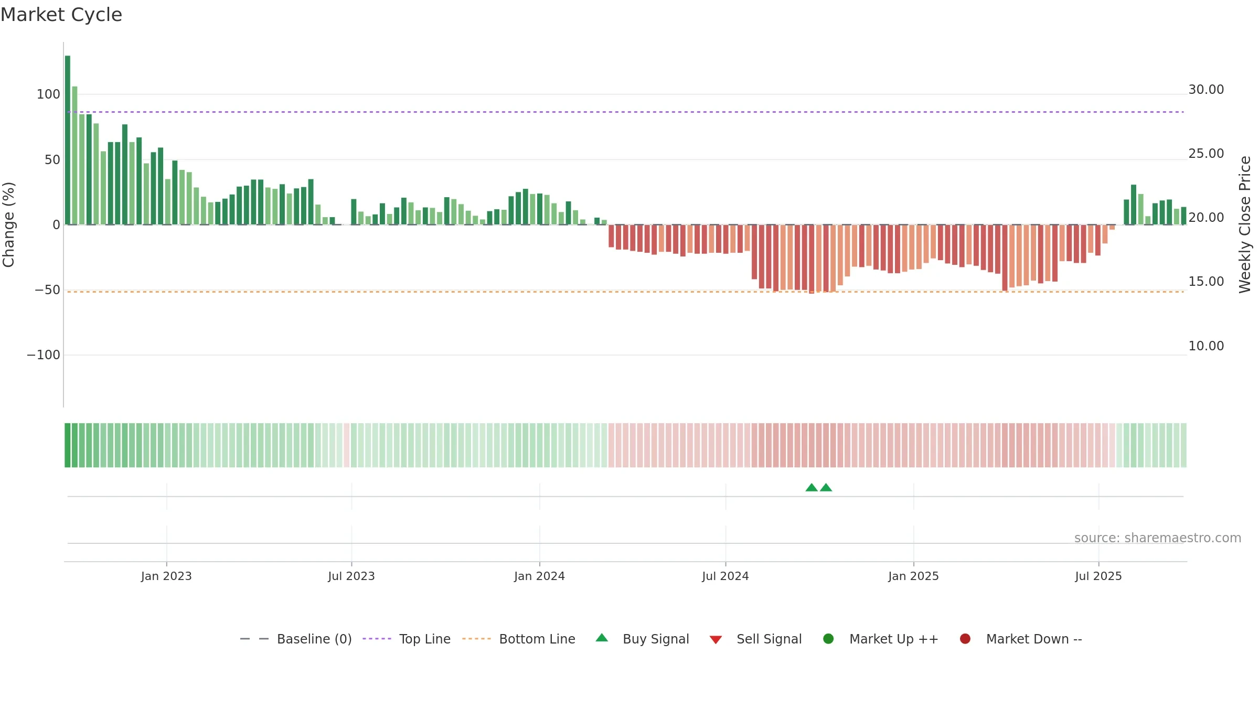Click the orange dotted Bottom Line legend sample

(476, 639)
